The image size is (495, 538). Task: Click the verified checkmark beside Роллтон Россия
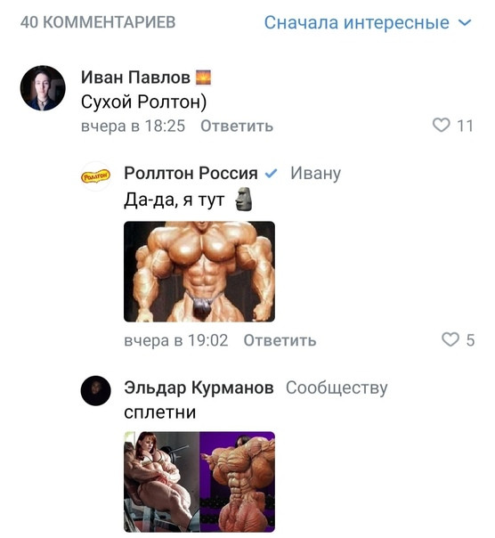click(271, 174)
